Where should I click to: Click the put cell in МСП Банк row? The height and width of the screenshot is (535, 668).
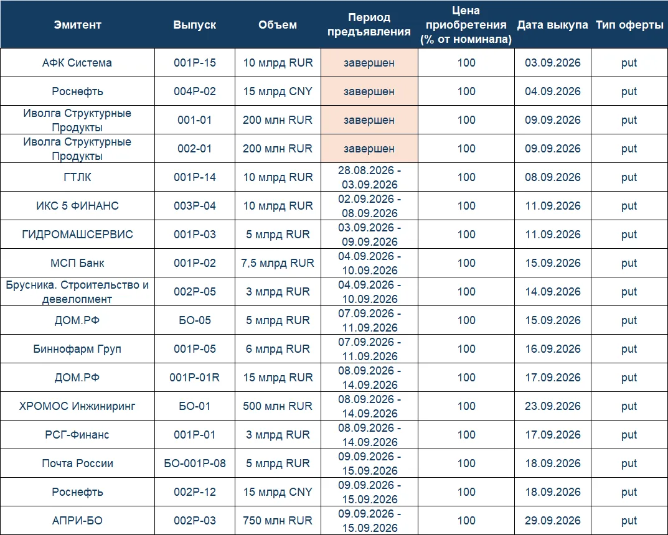pos(629,263)
